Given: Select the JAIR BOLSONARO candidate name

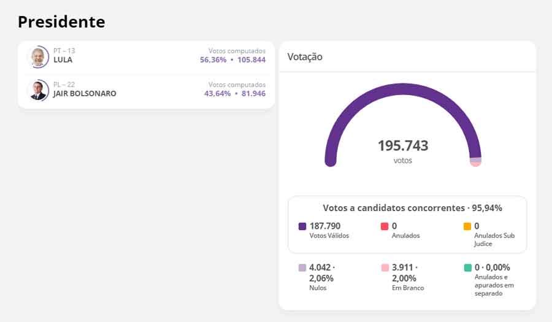Looking at the screenshot, I should (85, 94).
